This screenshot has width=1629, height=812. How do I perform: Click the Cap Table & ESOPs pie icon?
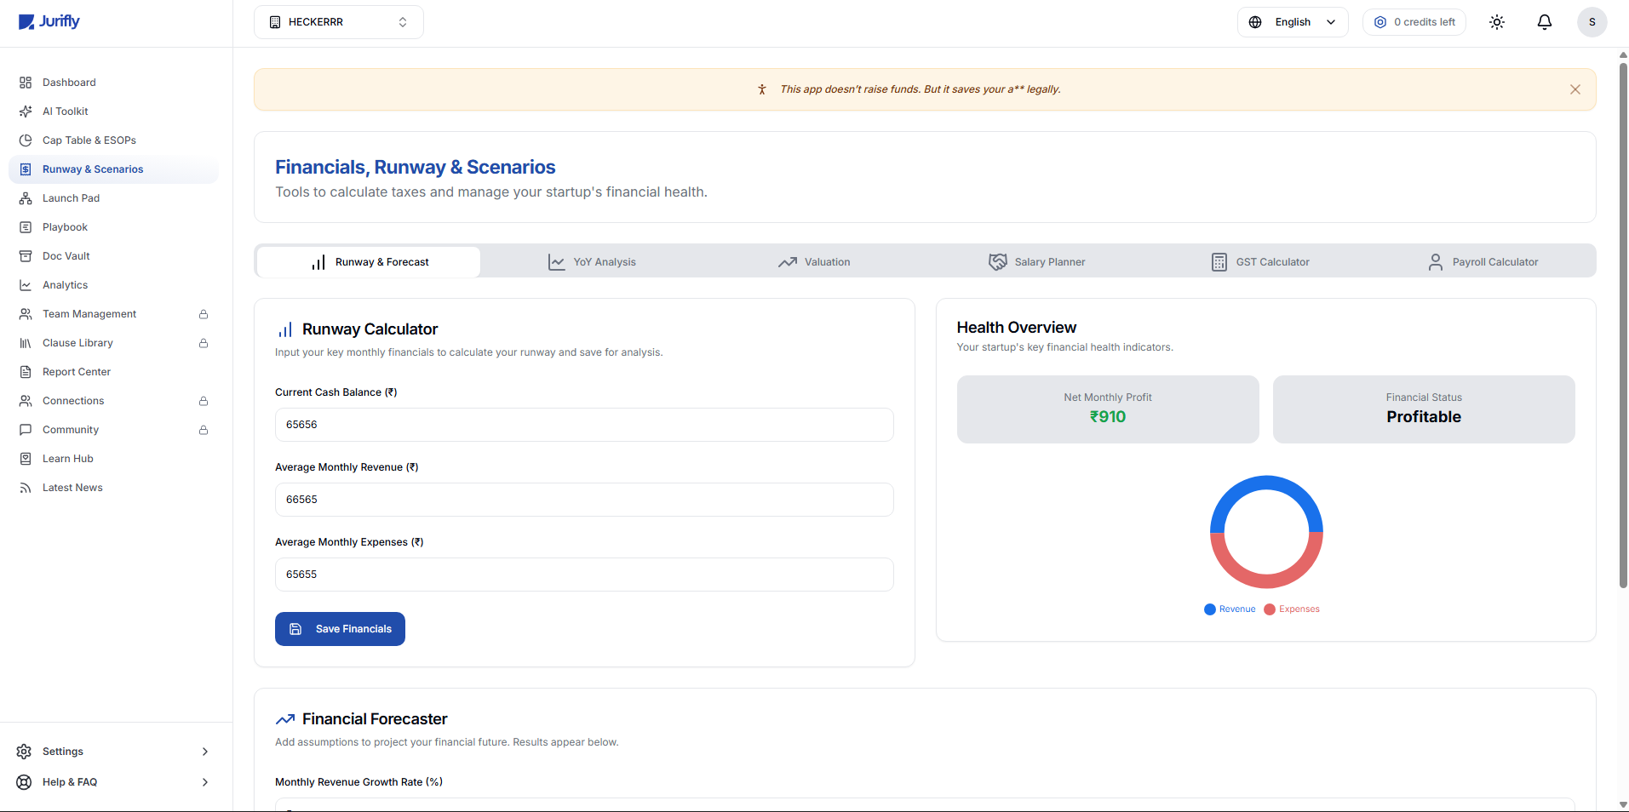pyautogui.click(x=26, y=140)
